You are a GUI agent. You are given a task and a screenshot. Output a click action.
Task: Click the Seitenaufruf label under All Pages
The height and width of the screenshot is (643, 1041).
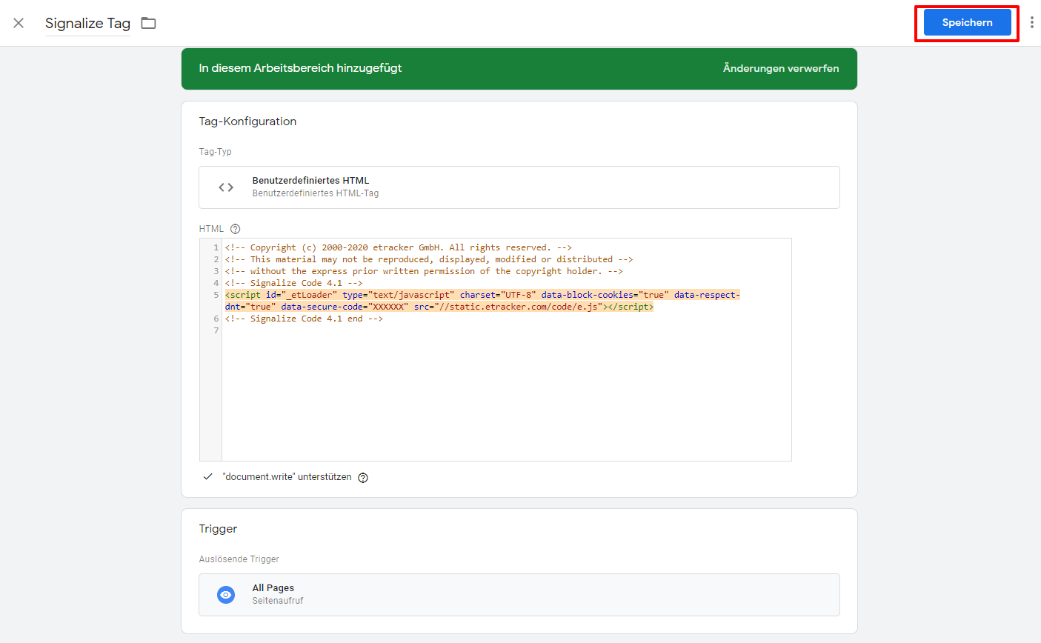pos(278,601)
